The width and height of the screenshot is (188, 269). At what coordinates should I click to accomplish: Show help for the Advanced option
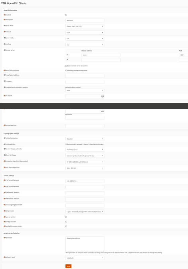coord(4,238)
